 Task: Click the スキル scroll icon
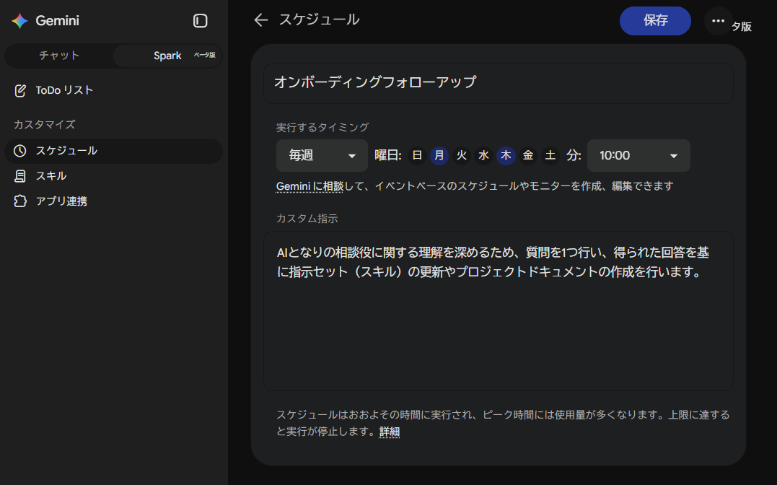(20, 176)
